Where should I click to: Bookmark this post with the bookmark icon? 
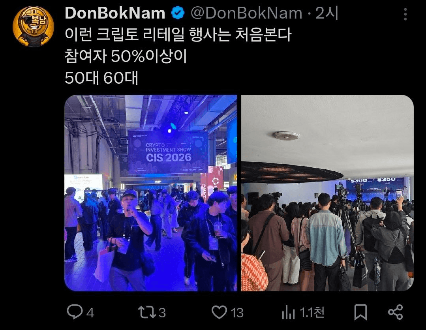[x=361, y=312]
